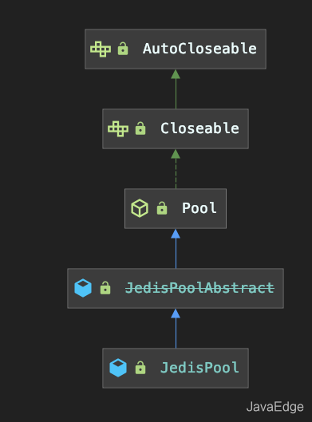Image resolution: width=312 pixels, height=422 pixels.
Task: Select the Pool node label
Action: [x=199, y=208]
